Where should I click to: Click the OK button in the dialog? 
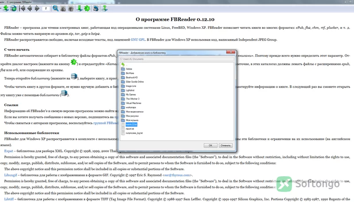coord(211,145)
